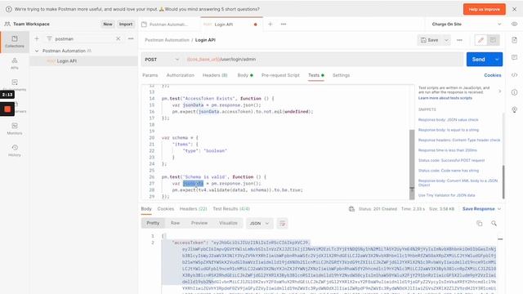Click the Import button
Screen dimensions: 523x294
coord(126,24)
